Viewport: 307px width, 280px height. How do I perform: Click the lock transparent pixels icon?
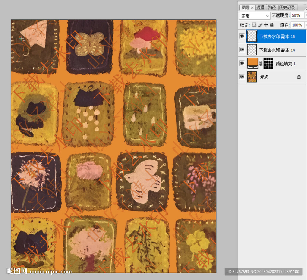[254, 25]
